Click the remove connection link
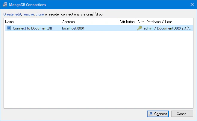The height and width of the screenshot is (121, 197). point(28,14)
